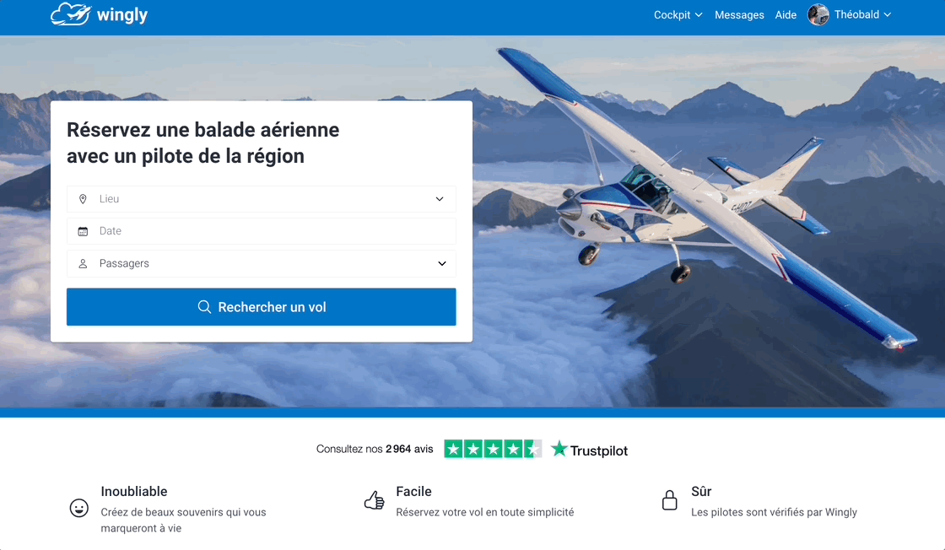Click the location pin icon in Lieu field
The width and height of the screenshot is (945, 550).
[84, 199]
